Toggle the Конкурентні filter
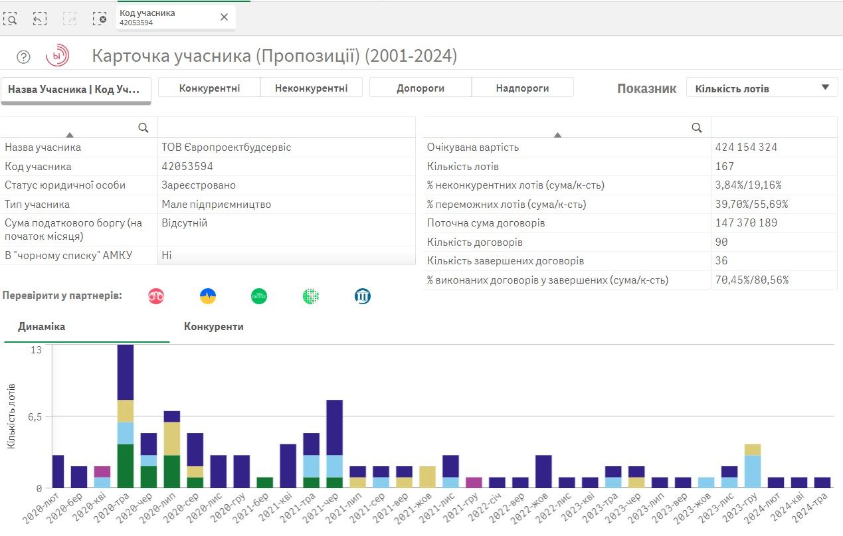Screen dimensions: 843x536 pos(210,87)
